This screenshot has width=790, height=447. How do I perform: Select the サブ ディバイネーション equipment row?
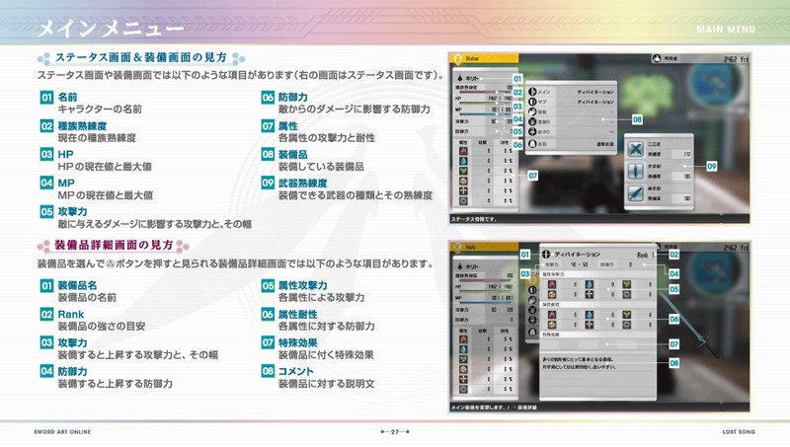(572, 102)
